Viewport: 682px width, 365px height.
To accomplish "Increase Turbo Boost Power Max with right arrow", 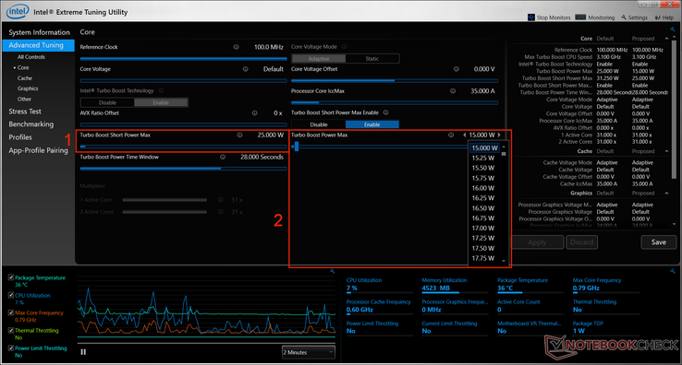I will coord(499,135).
